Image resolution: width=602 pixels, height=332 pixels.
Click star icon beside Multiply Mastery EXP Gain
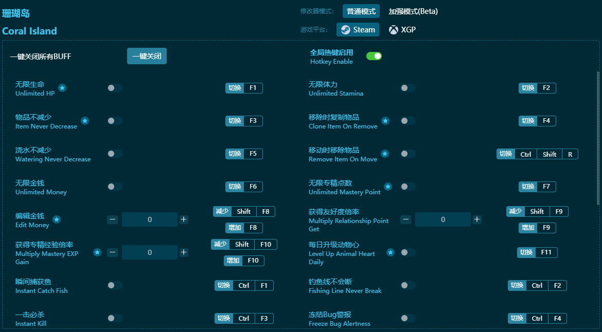[x=97, y=252]
